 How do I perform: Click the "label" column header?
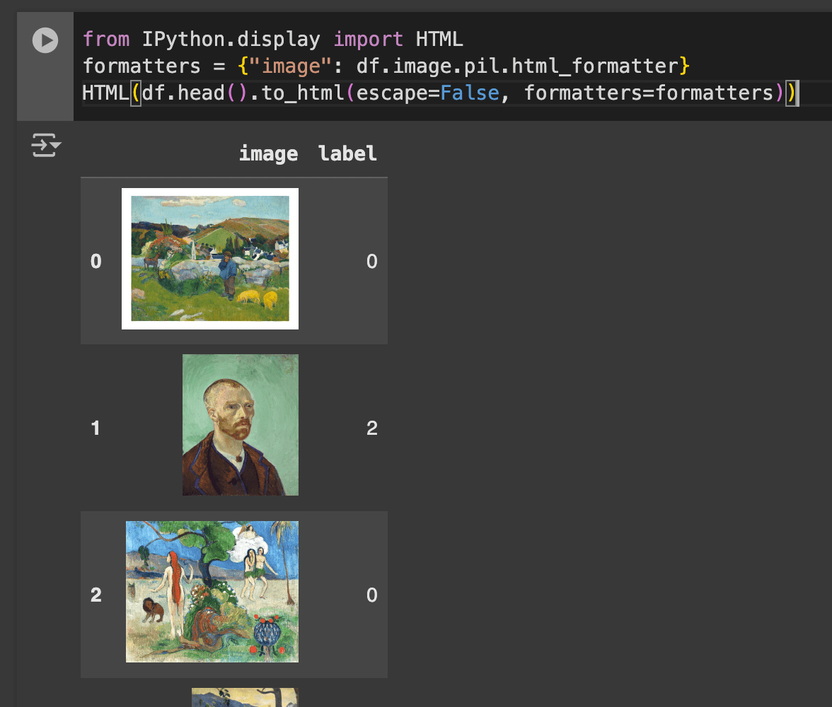coord(347,153)
